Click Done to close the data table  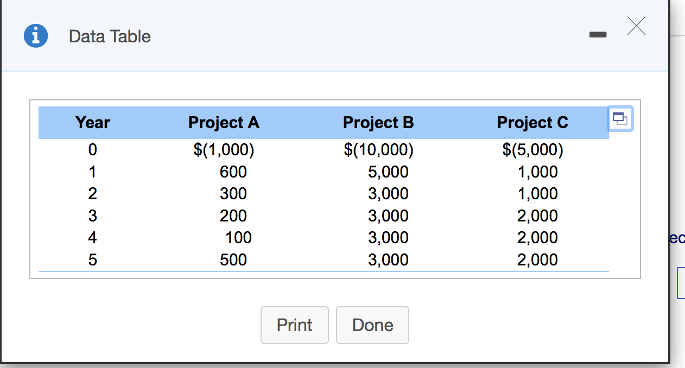pos(372,325)
